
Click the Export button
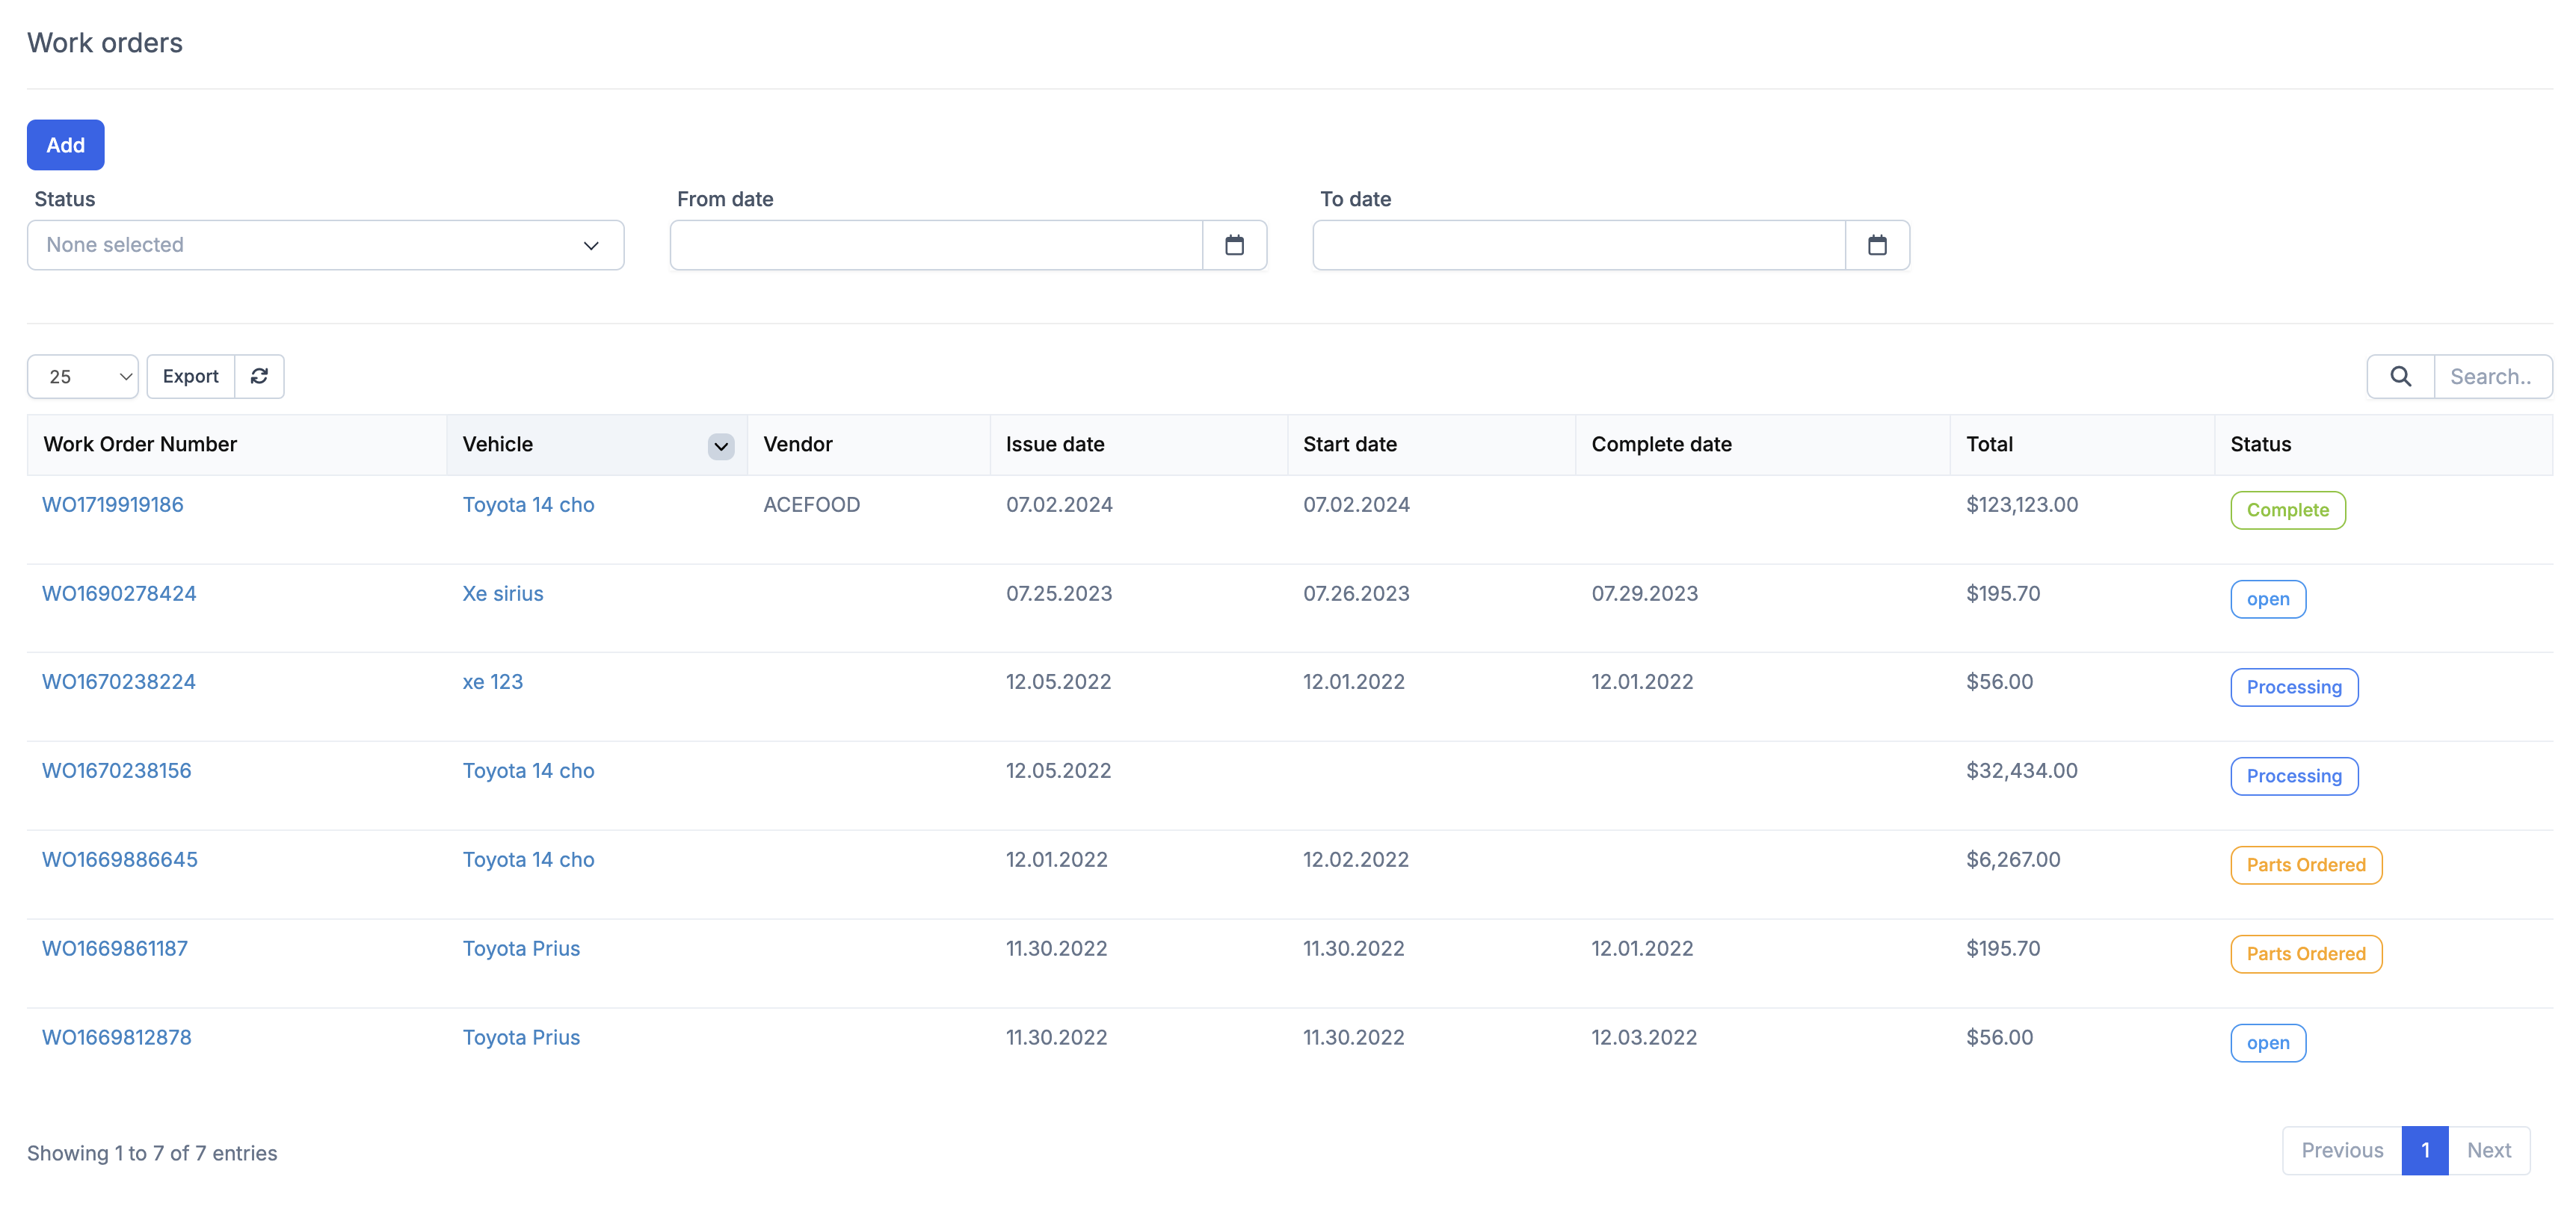(x=190, y=376)
